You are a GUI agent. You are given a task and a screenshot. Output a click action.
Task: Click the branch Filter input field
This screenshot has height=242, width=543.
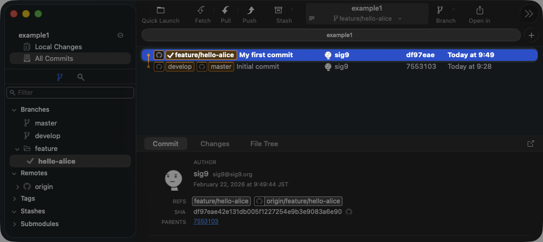(70, 93)
